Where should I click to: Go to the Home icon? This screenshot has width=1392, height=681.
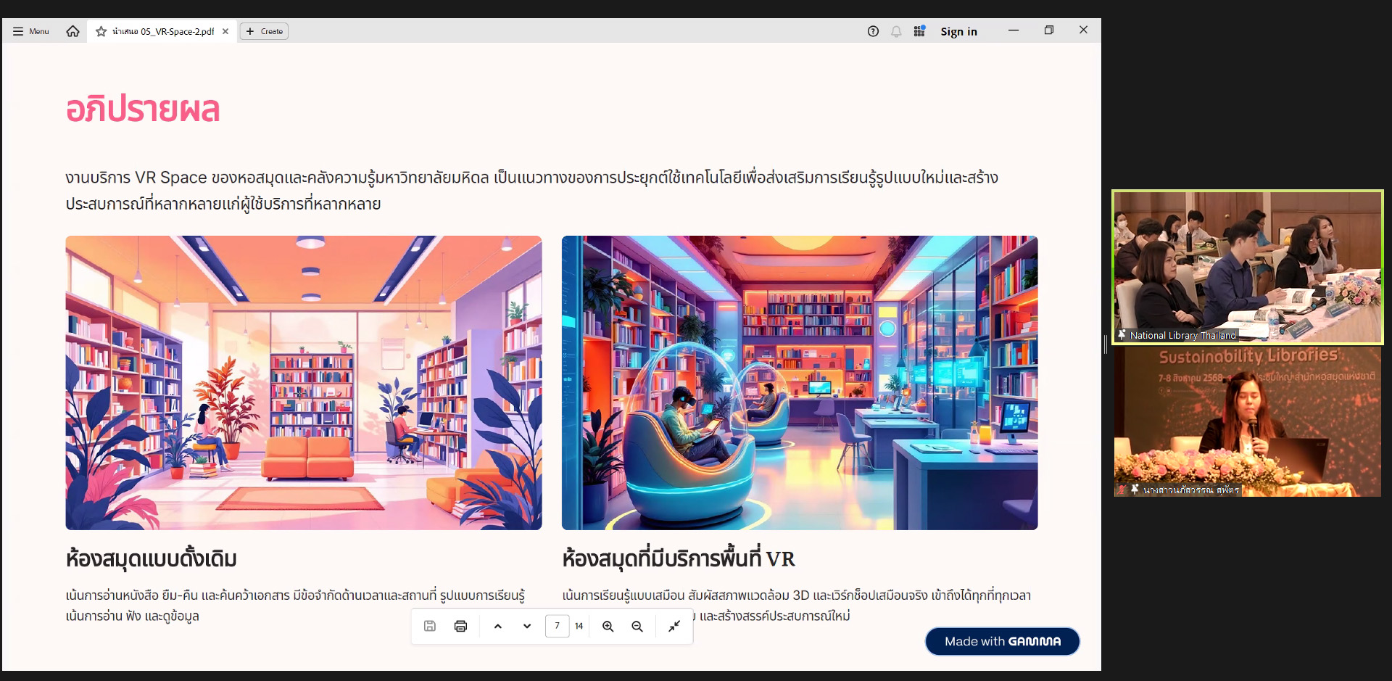click(72, 31)
